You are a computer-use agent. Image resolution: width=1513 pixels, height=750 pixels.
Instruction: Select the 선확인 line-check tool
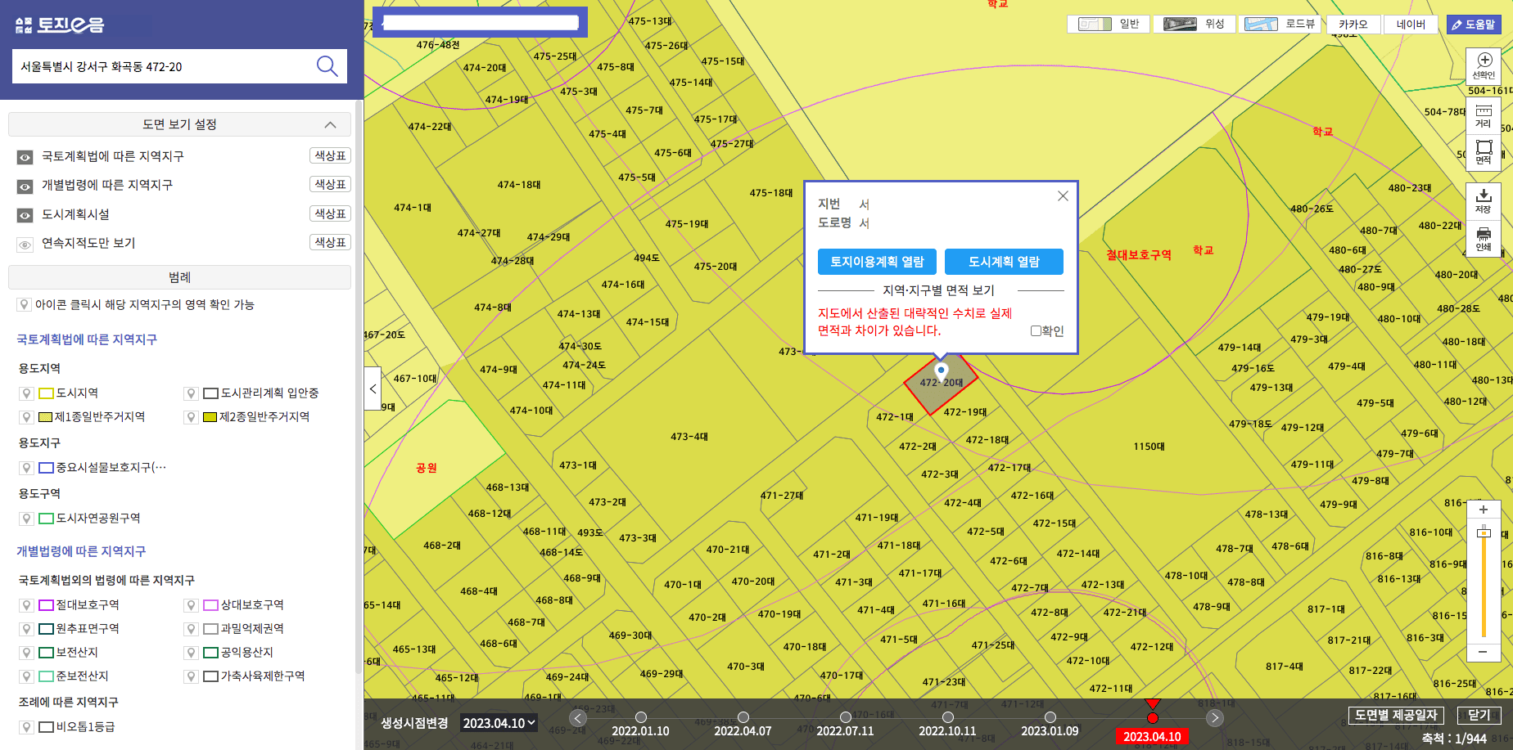click(1484, 65)
